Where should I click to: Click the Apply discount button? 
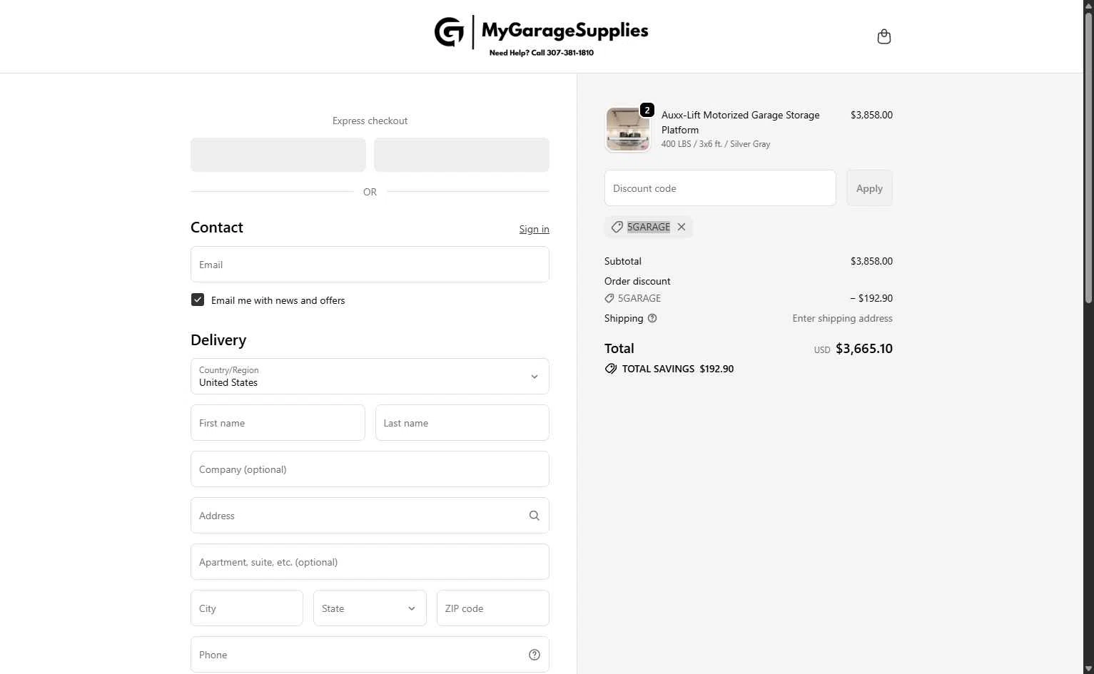point(869,188)
